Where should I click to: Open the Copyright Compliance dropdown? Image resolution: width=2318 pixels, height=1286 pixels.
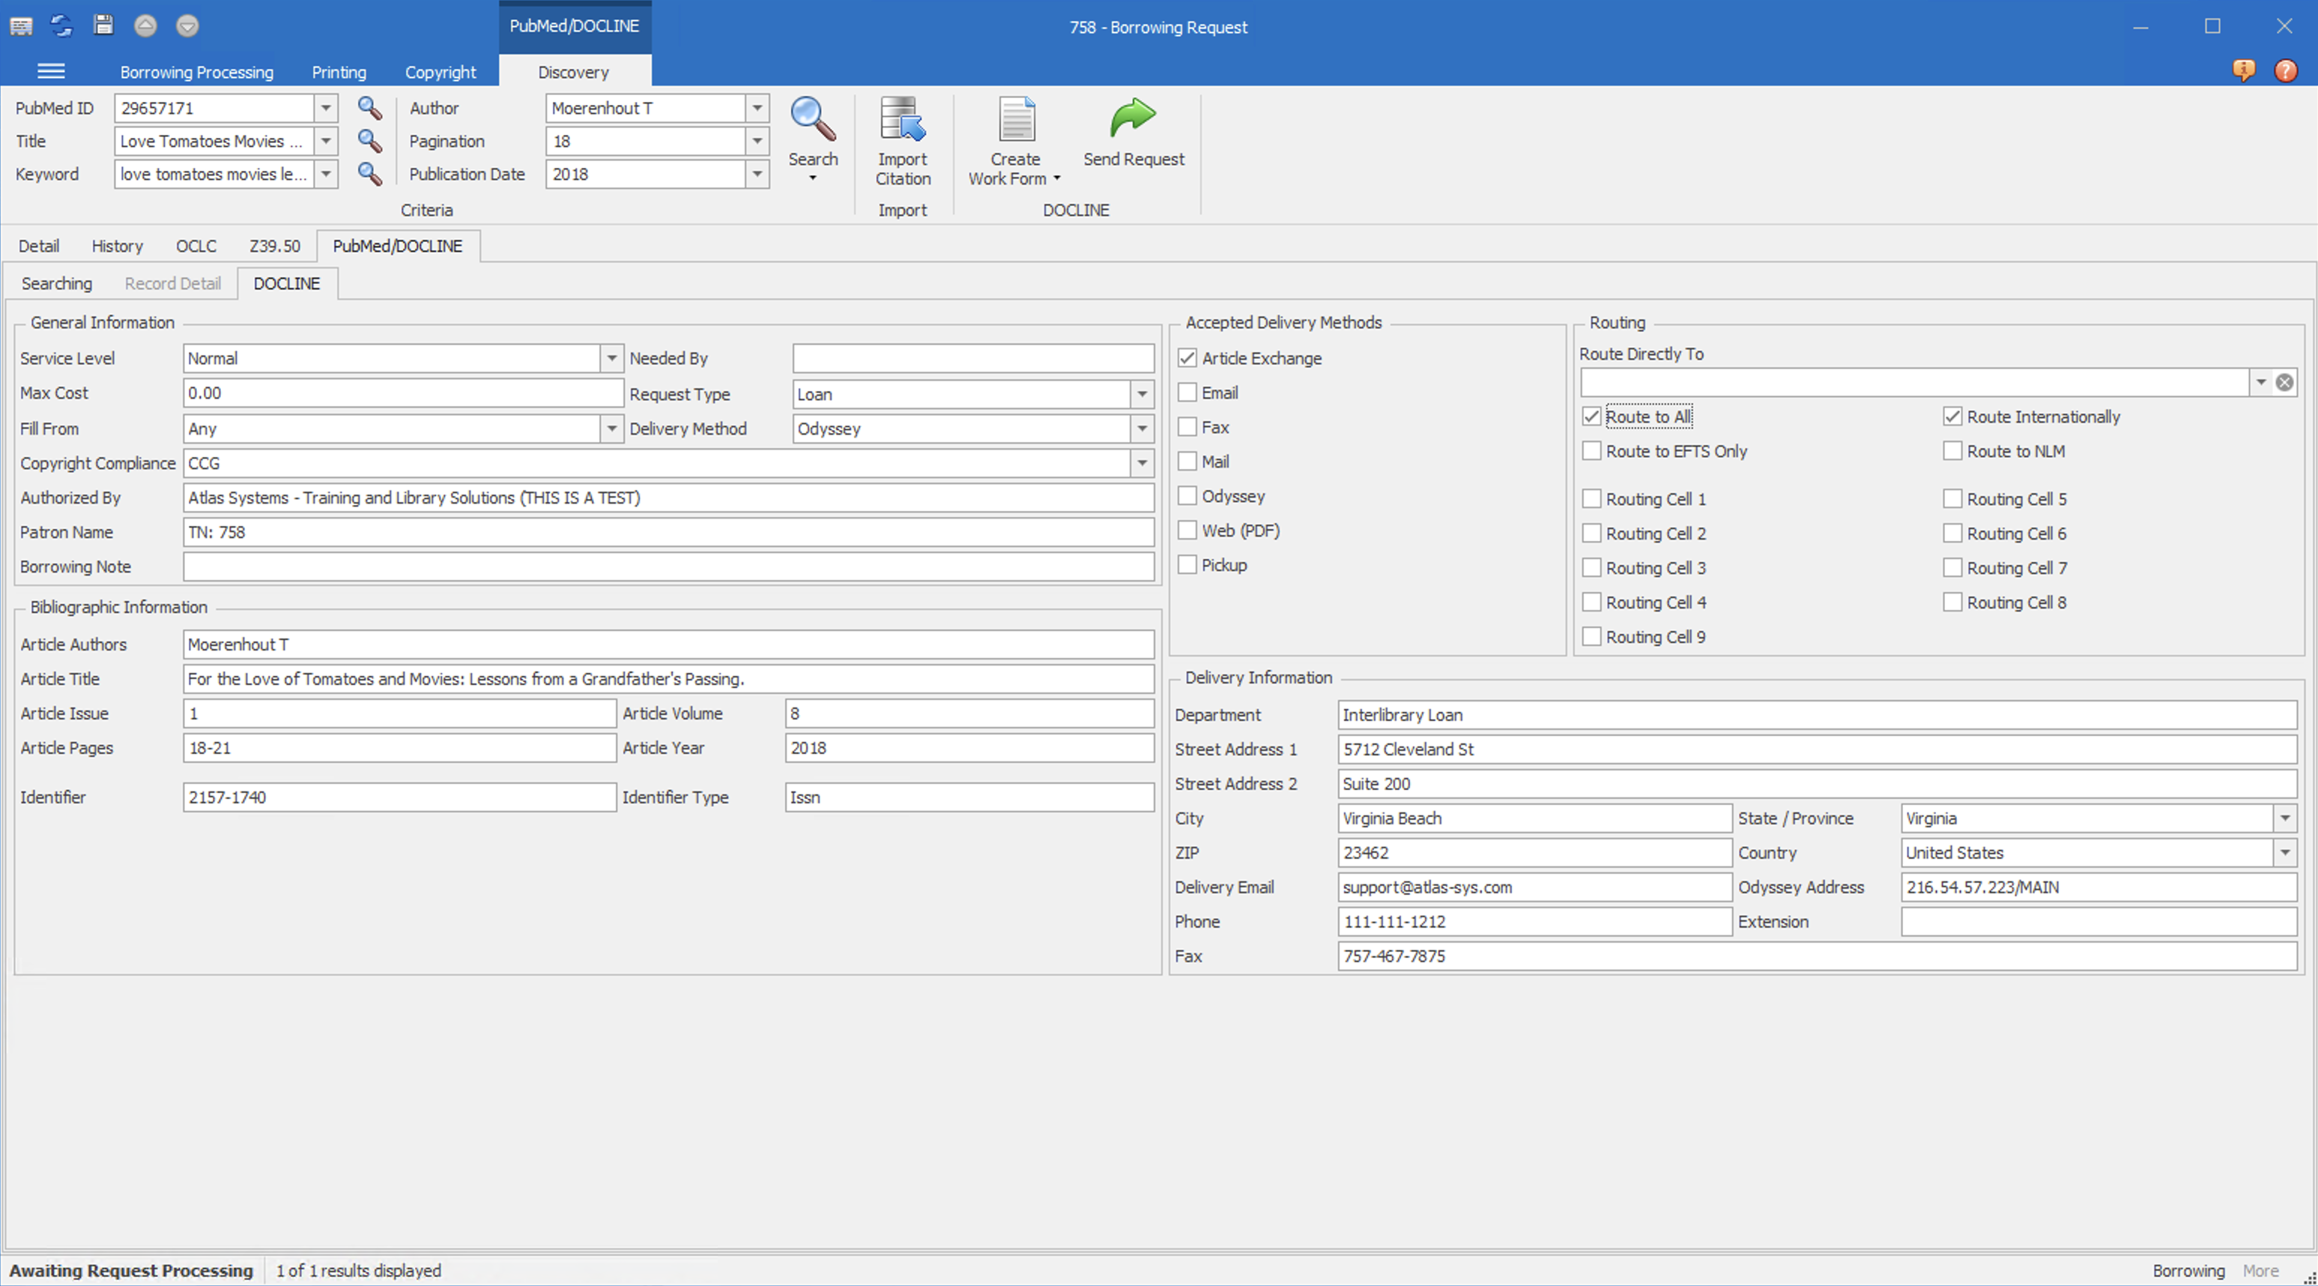click(x=1142, y=463)
